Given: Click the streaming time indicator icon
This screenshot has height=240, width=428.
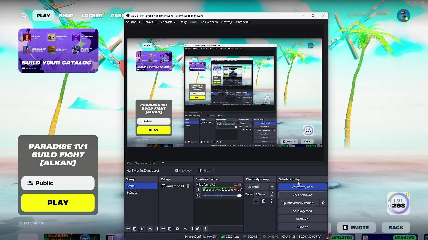Looking at the screenshot, I should coord(245,237).
